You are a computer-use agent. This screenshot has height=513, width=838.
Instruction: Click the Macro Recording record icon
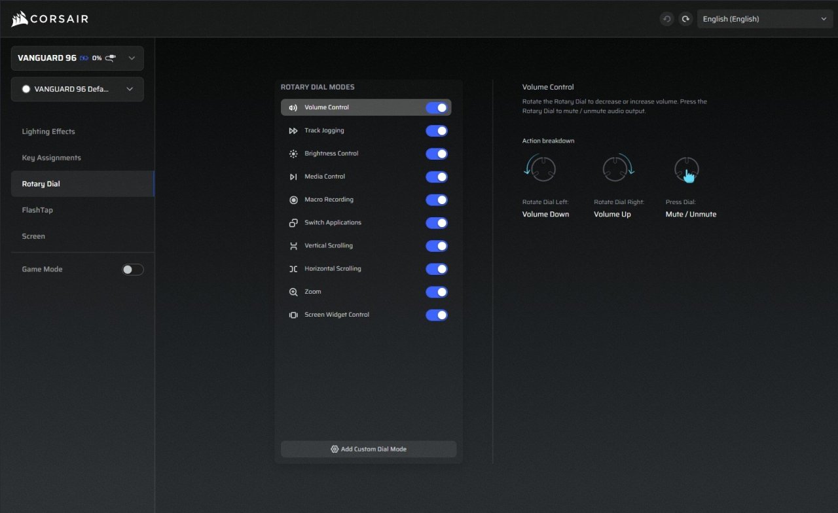[x=293, y=200]
